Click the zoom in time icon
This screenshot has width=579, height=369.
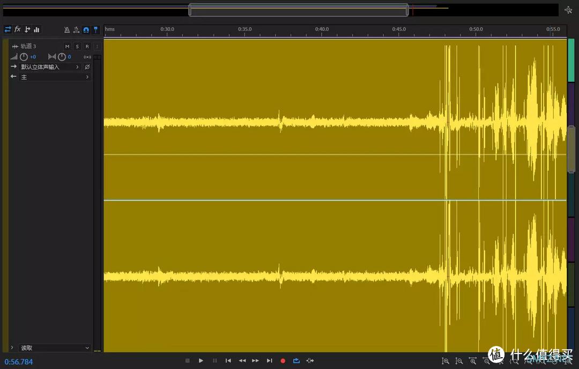pyautogui.click(x=473, y=361)
